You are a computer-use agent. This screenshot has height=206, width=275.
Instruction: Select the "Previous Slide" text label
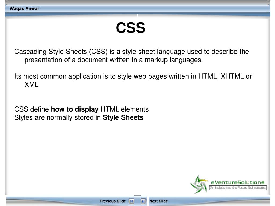pyautogui.click(x=113, y=201)
